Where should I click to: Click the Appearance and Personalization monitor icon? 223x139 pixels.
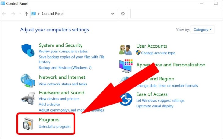click(126, 66)
